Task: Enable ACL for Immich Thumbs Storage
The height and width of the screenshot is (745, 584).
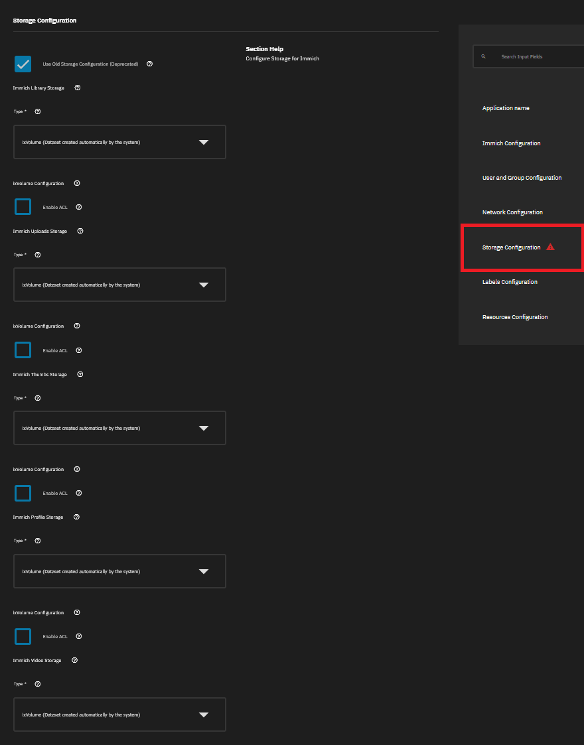Action: click(23, 493)
